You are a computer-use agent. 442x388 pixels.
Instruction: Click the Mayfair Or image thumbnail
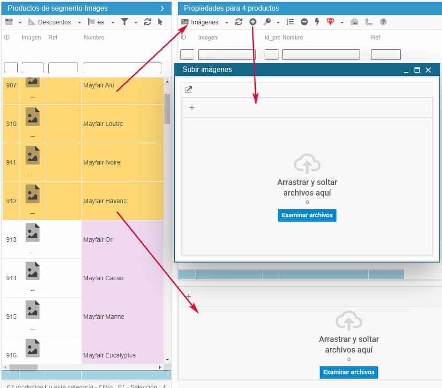pos(32,233)
